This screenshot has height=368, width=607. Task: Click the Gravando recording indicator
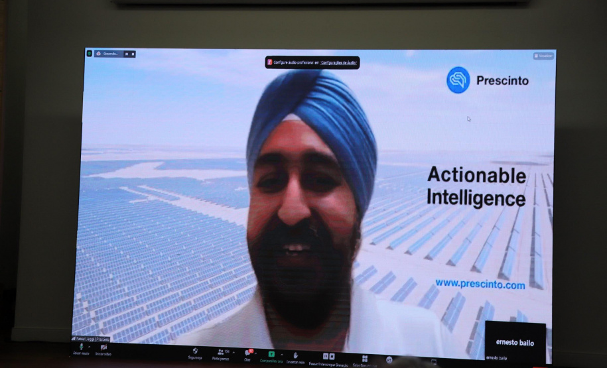pyautogui.click(x=109, y=54)
